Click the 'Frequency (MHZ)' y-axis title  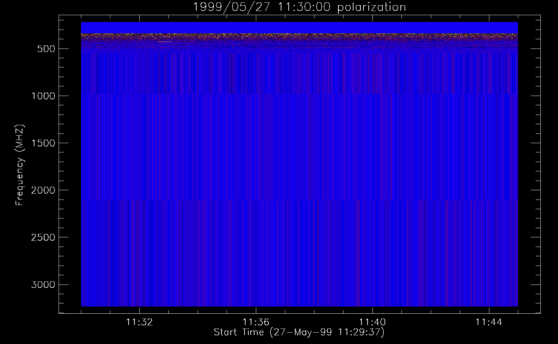(20, 165)
